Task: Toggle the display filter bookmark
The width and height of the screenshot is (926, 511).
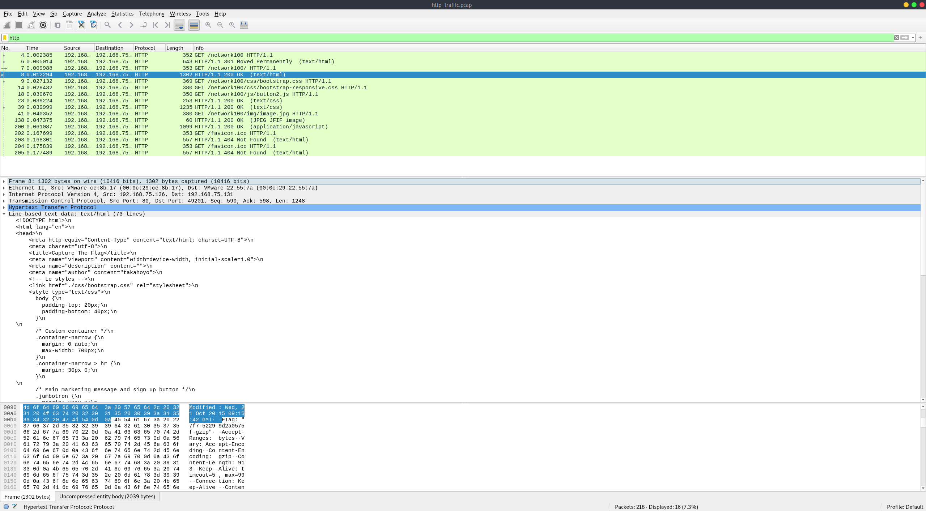Action: (x=4, y=38)
